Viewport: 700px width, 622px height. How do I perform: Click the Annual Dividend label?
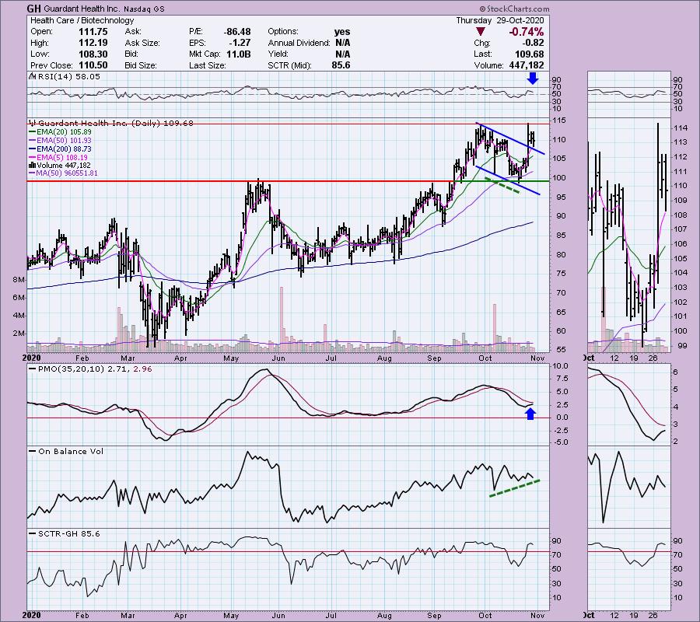(x=299, y=43)
